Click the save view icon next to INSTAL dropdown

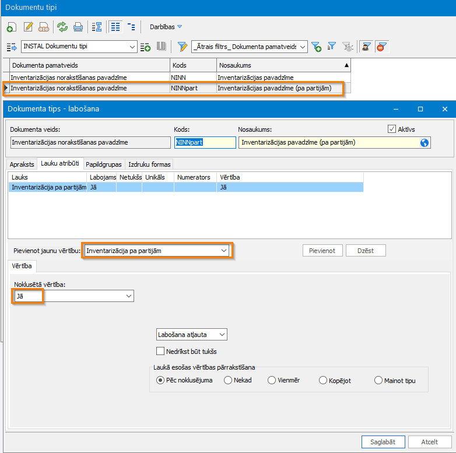click(146, 47)
